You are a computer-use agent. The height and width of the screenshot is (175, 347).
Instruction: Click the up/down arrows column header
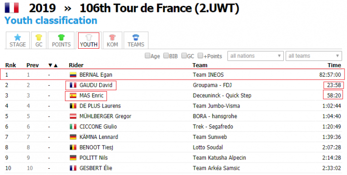tap(53, 65)
